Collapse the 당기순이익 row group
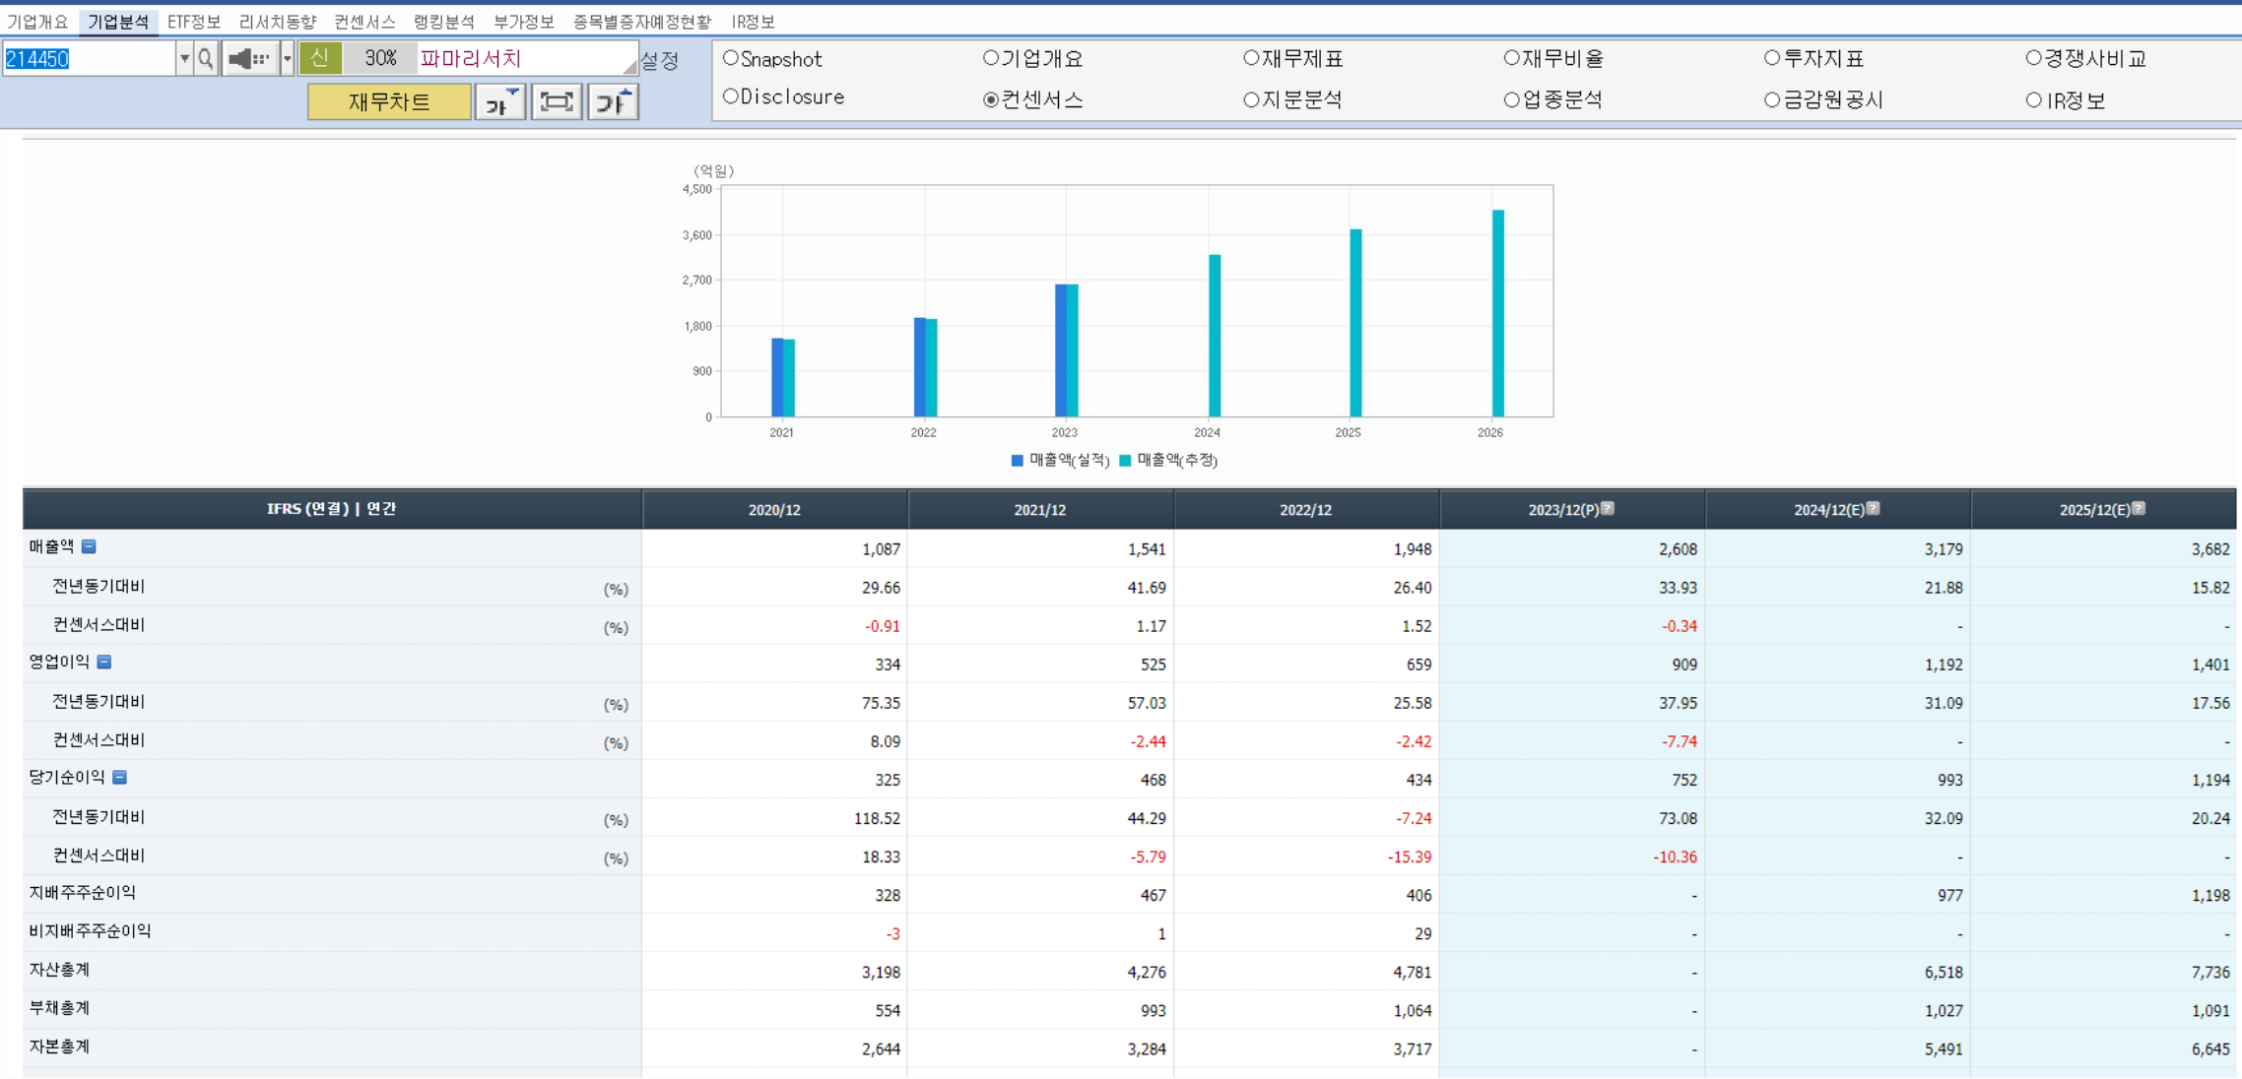Viewport: 2242px width, 1079px height. [119, 777]
